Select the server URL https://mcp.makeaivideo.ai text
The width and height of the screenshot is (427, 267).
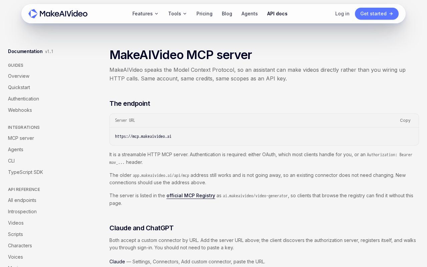point(143,137)
